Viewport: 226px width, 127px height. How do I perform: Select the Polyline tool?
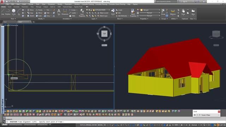(x=8, y=12)
